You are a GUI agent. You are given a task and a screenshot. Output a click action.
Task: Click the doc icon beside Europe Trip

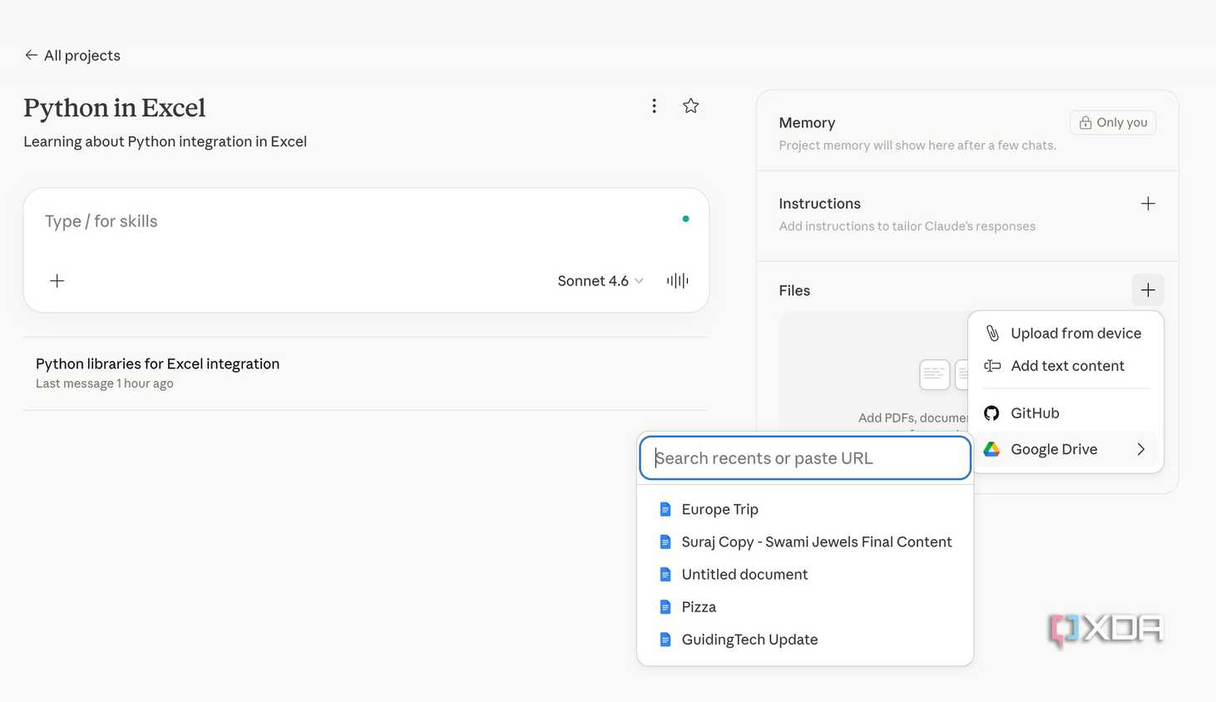(x=665, y=509)
